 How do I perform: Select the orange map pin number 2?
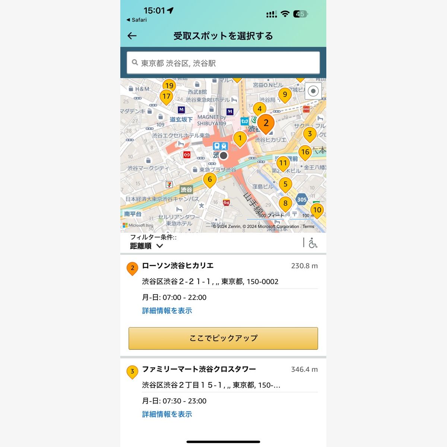[266, 123]
